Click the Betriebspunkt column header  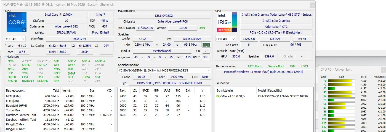click(22, 90)
